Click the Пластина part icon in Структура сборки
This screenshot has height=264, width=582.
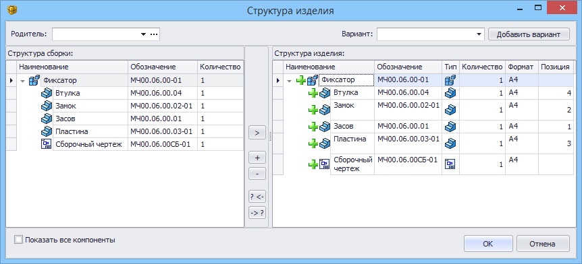47,131
